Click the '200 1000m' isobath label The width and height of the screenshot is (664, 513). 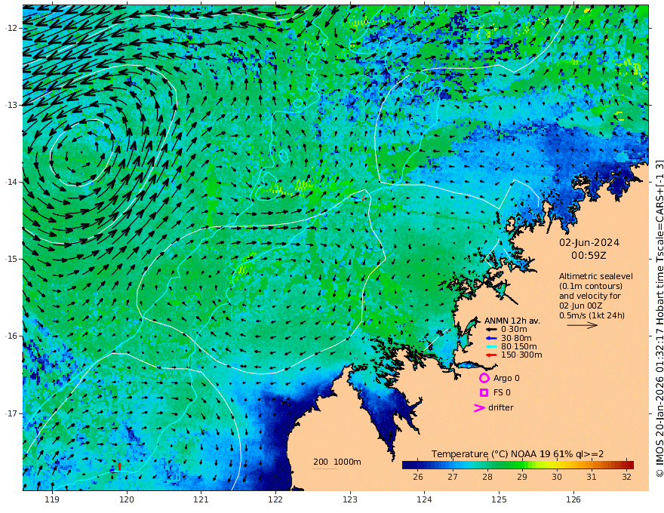[337, 462]
